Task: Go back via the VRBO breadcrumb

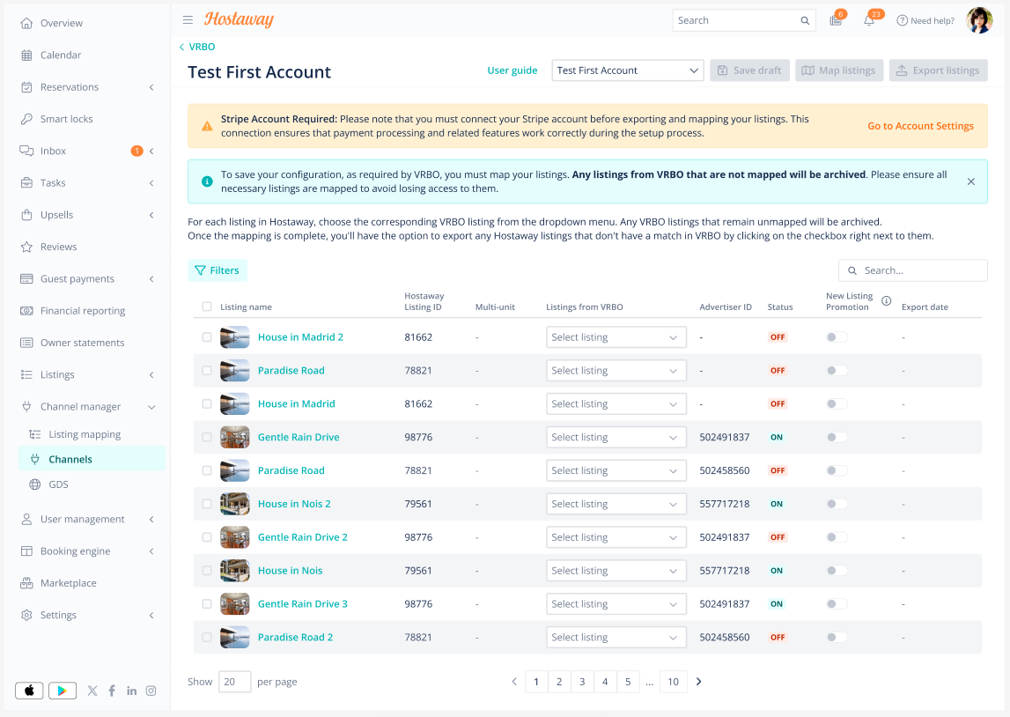Action: click(197, 47)
